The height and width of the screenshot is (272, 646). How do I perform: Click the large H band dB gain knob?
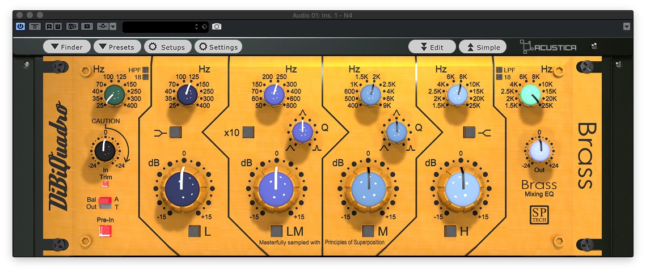[x=463, y=189]
